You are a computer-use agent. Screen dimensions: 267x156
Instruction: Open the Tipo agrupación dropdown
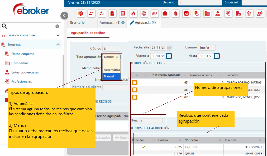coord(112,57)
